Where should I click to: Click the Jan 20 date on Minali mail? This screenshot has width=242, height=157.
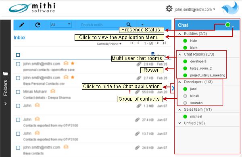162,92
